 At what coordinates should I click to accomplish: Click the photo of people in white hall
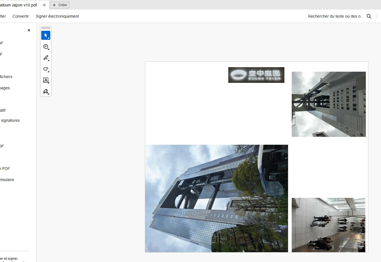[x=328, y=225]
